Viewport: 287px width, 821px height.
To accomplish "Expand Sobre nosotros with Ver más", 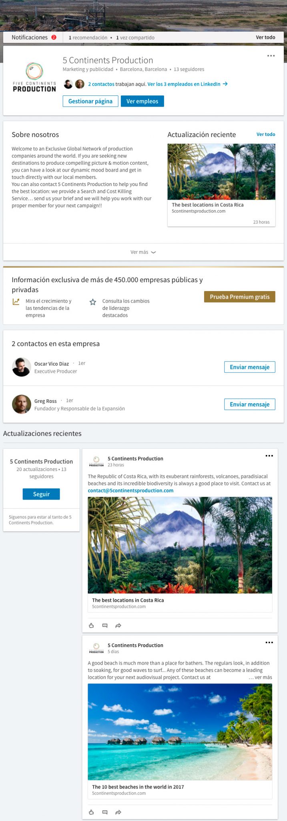I will click(143, 252).
